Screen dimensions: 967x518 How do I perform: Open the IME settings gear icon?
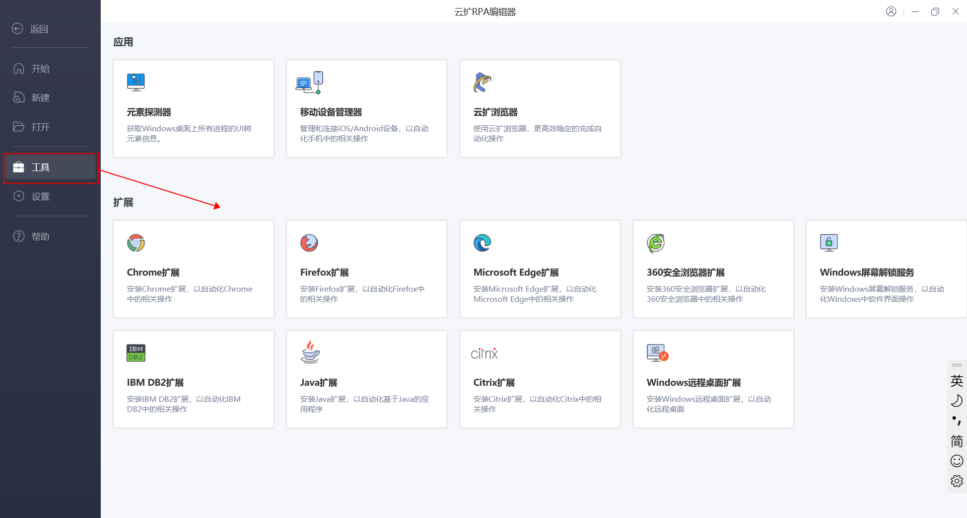[957, 481]
